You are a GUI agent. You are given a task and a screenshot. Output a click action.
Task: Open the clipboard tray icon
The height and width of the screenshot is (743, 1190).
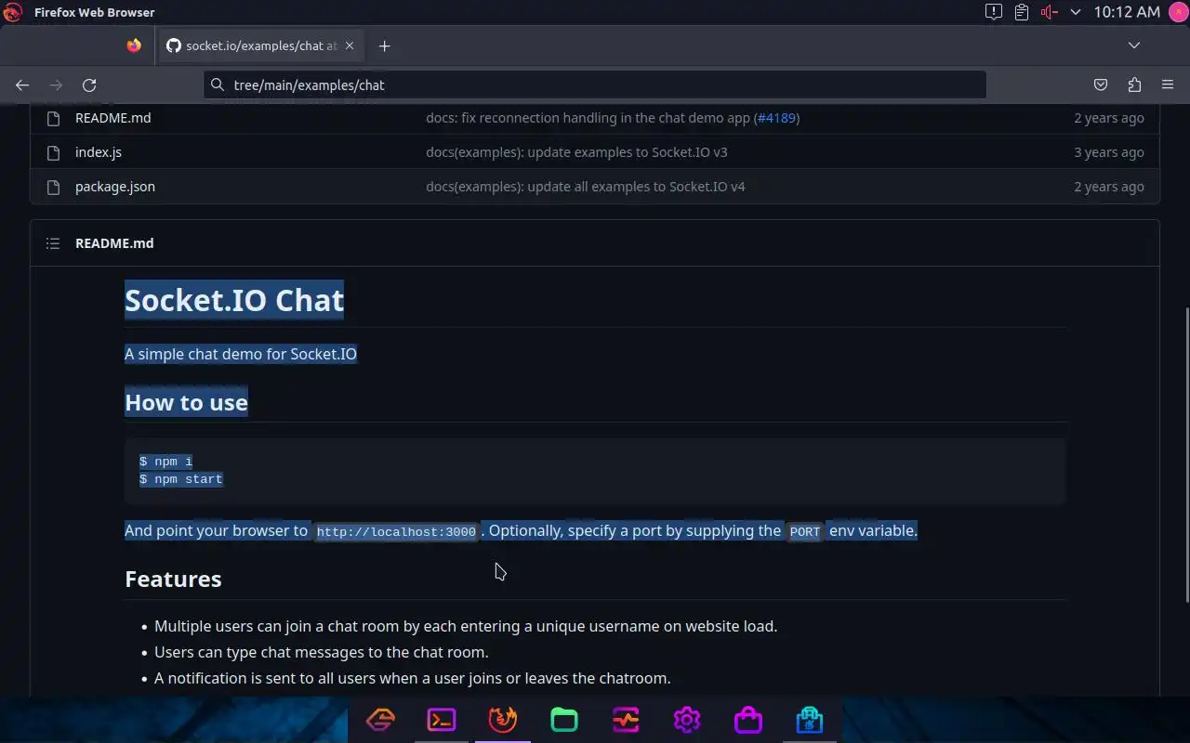(x=1022, y=12)
